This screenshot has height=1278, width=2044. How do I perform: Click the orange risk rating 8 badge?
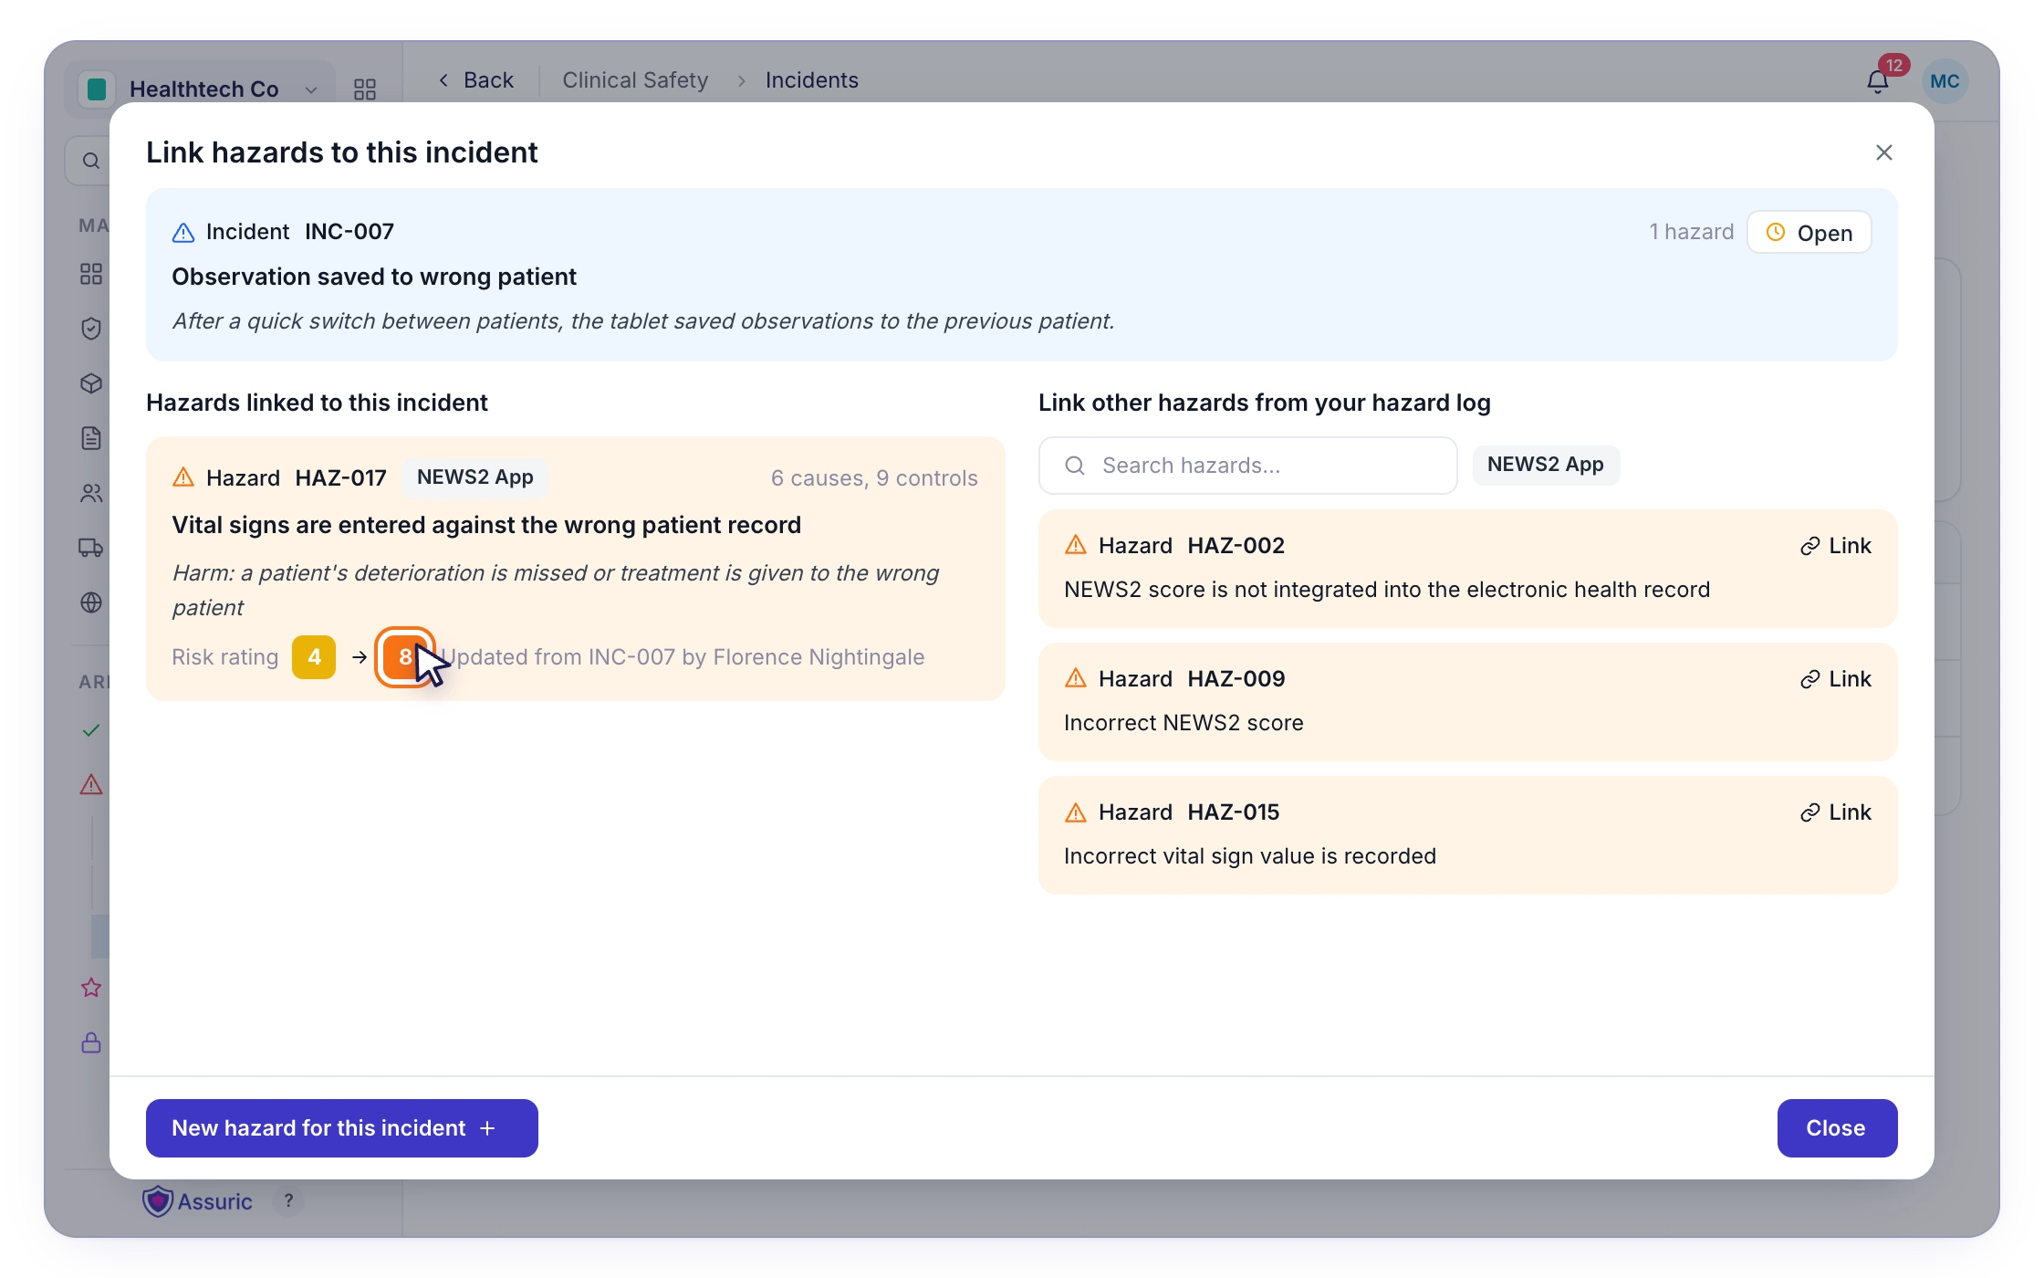pyautogui.click(x=403, y=657)
